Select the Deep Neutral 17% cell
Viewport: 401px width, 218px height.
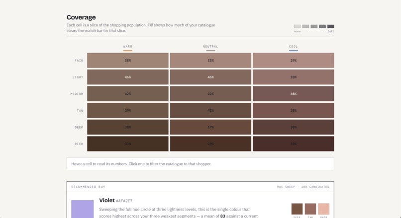click(x=210, y=127)
